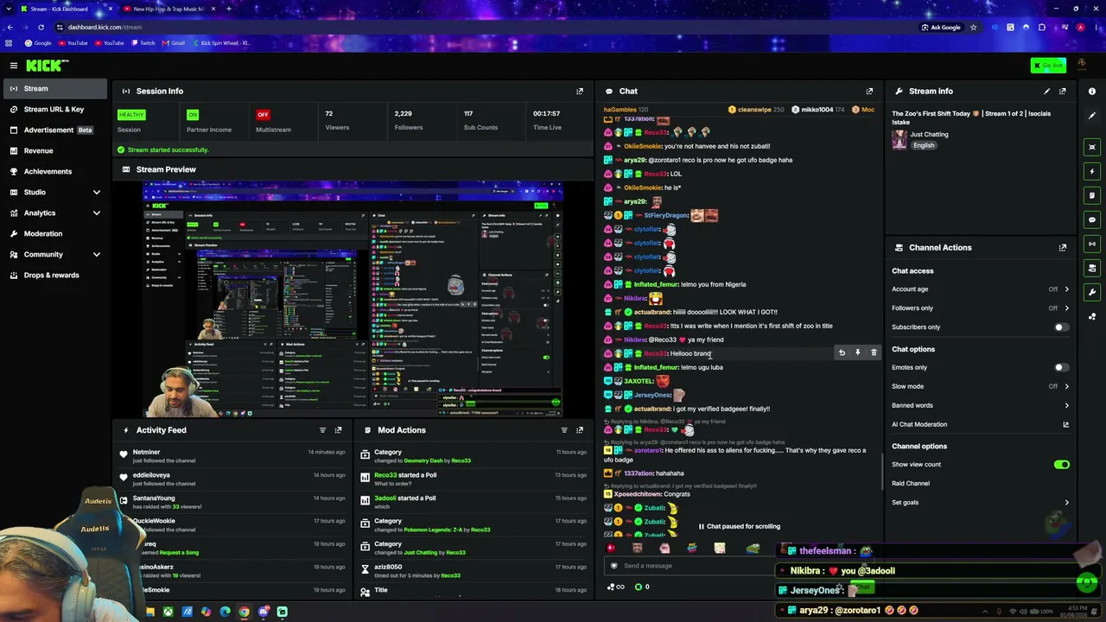Open Stream URL & Key page
The height and width of the screenshot is (622, 1106).
click(x=55, y=109)
